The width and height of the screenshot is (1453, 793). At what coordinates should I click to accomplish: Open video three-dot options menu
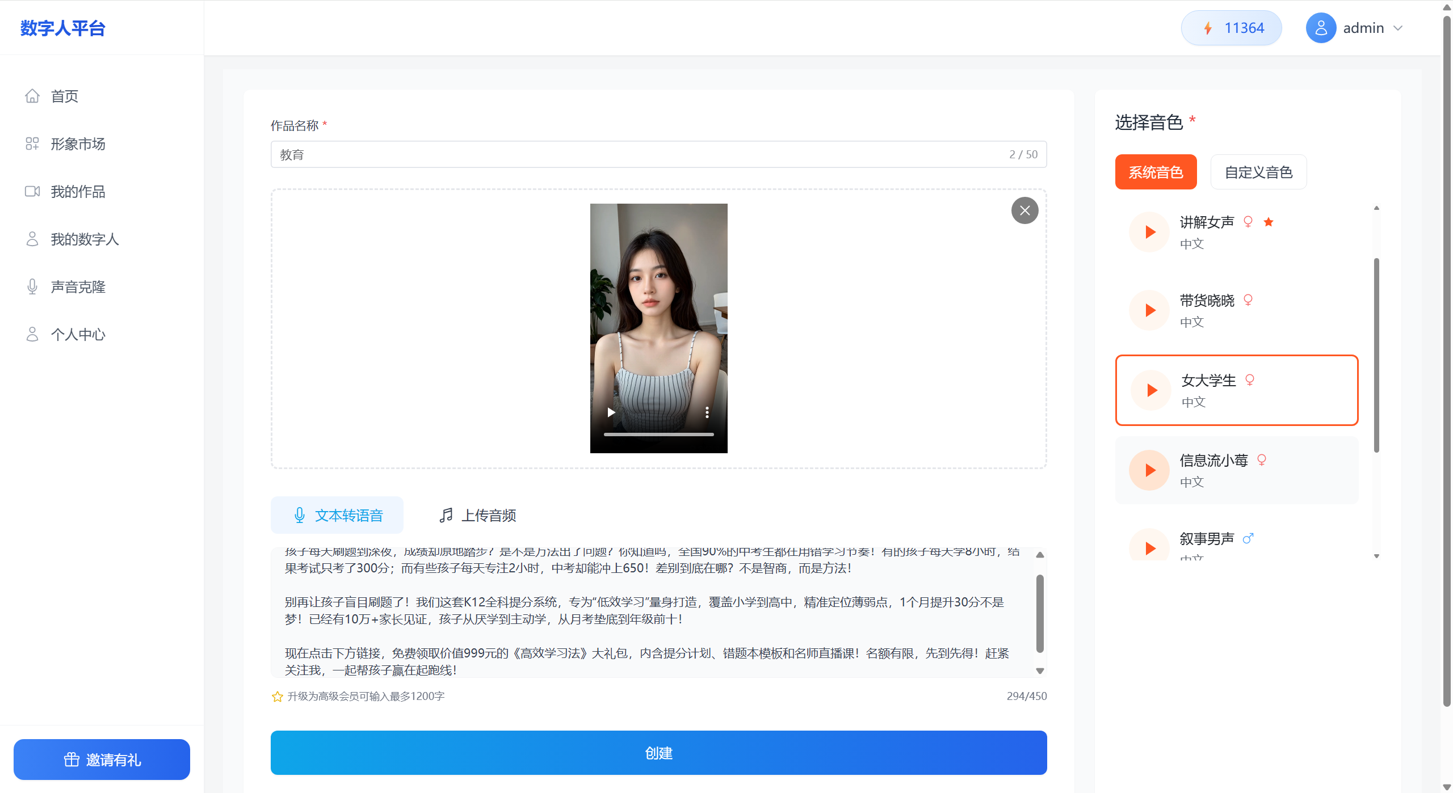click(707, 412)
